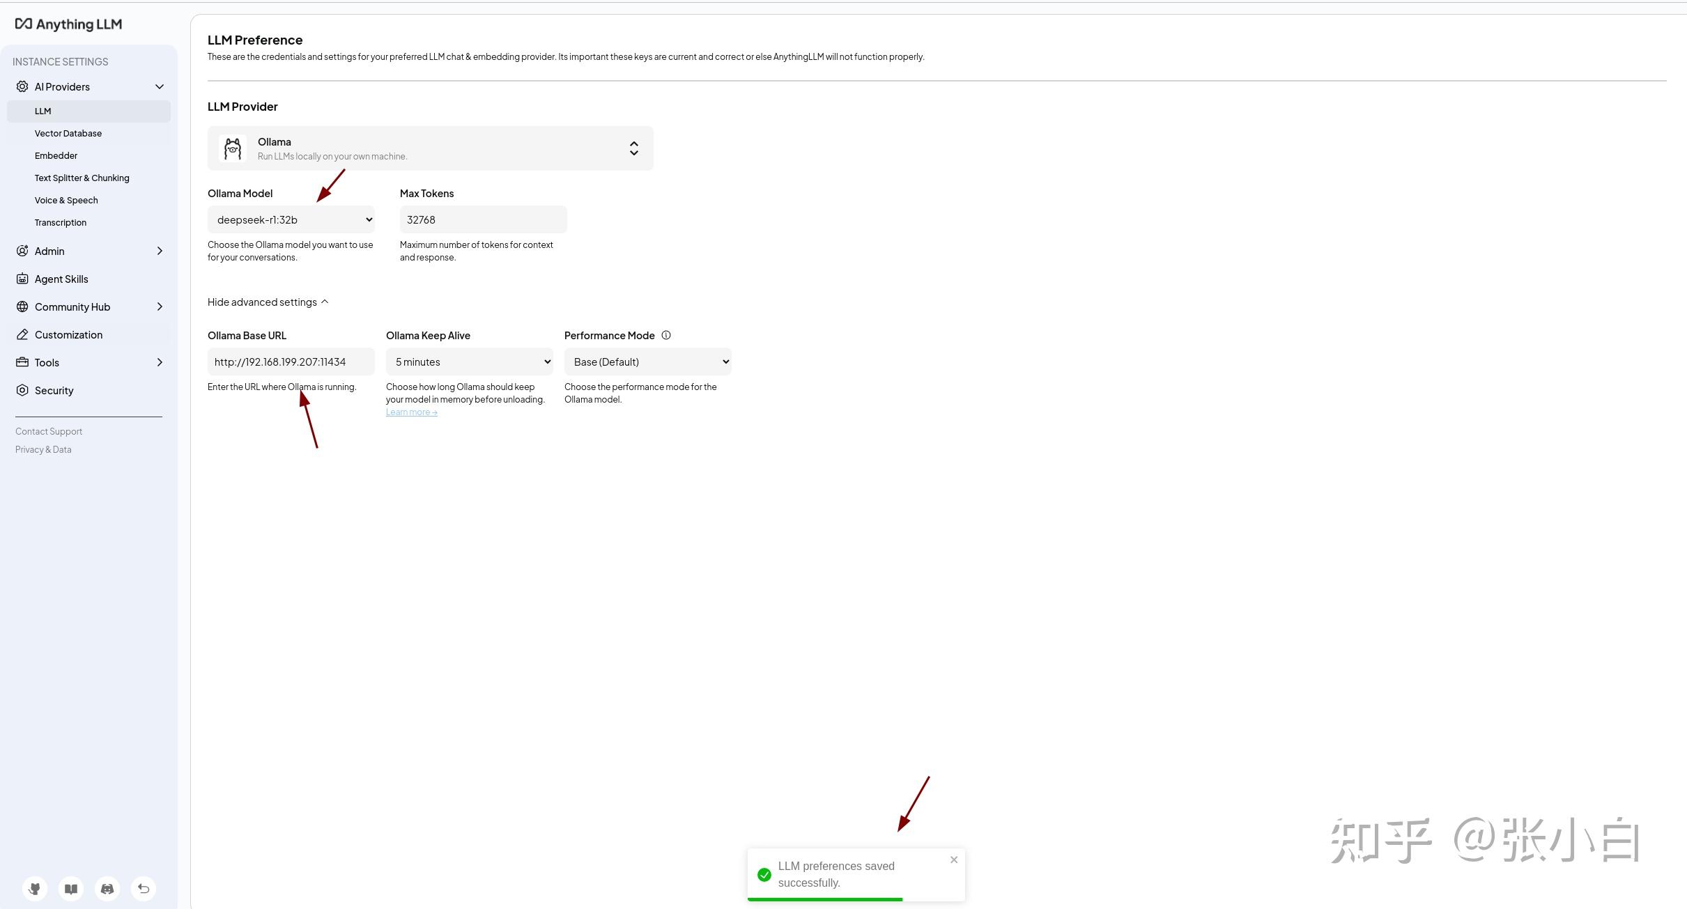Open the Discord icon in footer
The width and height of the screenshot is (1687, 909).
click(107, 889)
